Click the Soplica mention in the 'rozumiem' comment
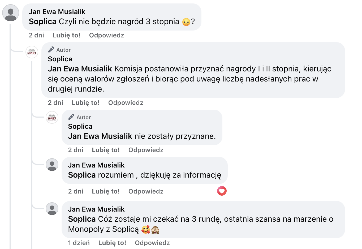Screen dimensions: 362x249 click(82, 175)
